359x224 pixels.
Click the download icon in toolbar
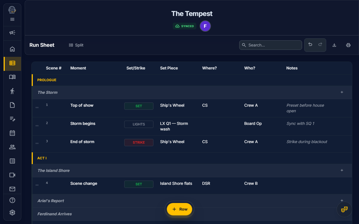334,45
